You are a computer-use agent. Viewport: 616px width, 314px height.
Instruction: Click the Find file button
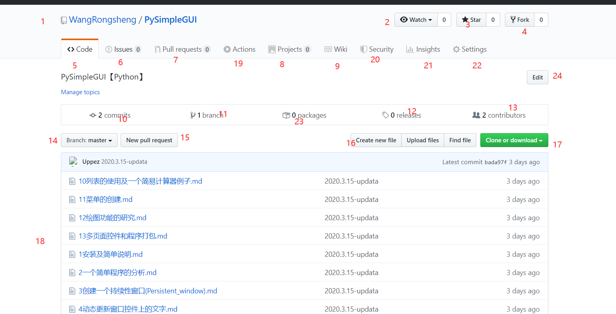(x=460, y=140)
